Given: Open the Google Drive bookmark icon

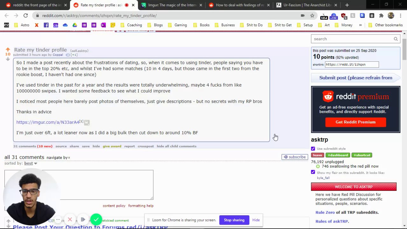Looking at the screenshot, I should pos(75,25).
